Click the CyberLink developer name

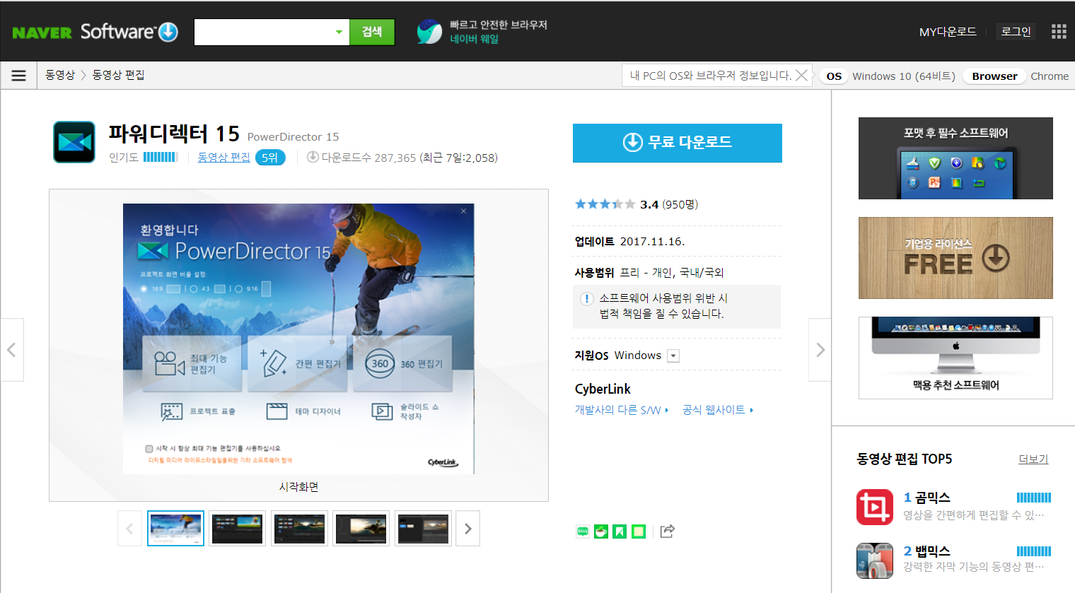click(603, 389)
